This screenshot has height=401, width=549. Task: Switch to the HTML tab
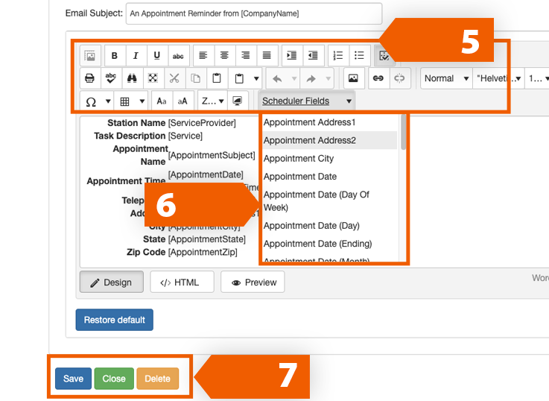point(181,282)
